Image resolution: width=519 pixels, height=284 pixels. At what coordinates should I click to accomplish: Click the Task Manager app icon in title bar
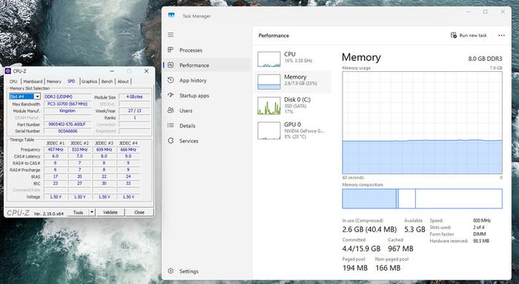171,16
